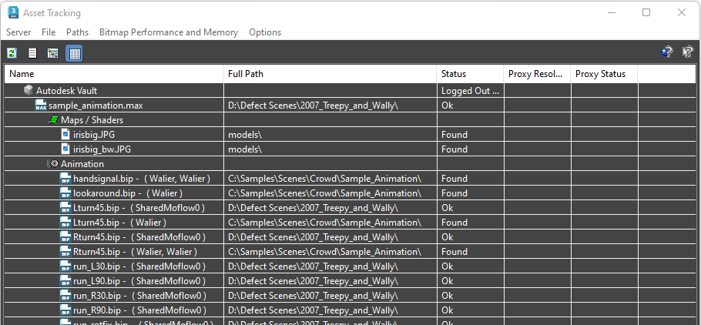This screenshot has height=325, width=701.
Task: Click the Maps / Shaders group icon
Action: (53, 120)
